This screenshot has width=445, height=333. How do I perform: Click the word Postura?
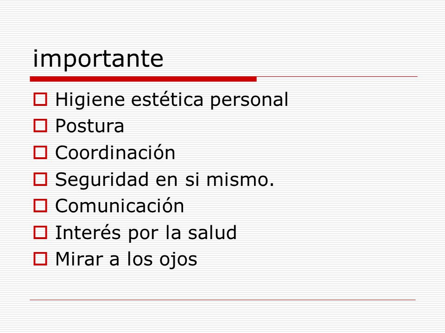coord(89,126)
